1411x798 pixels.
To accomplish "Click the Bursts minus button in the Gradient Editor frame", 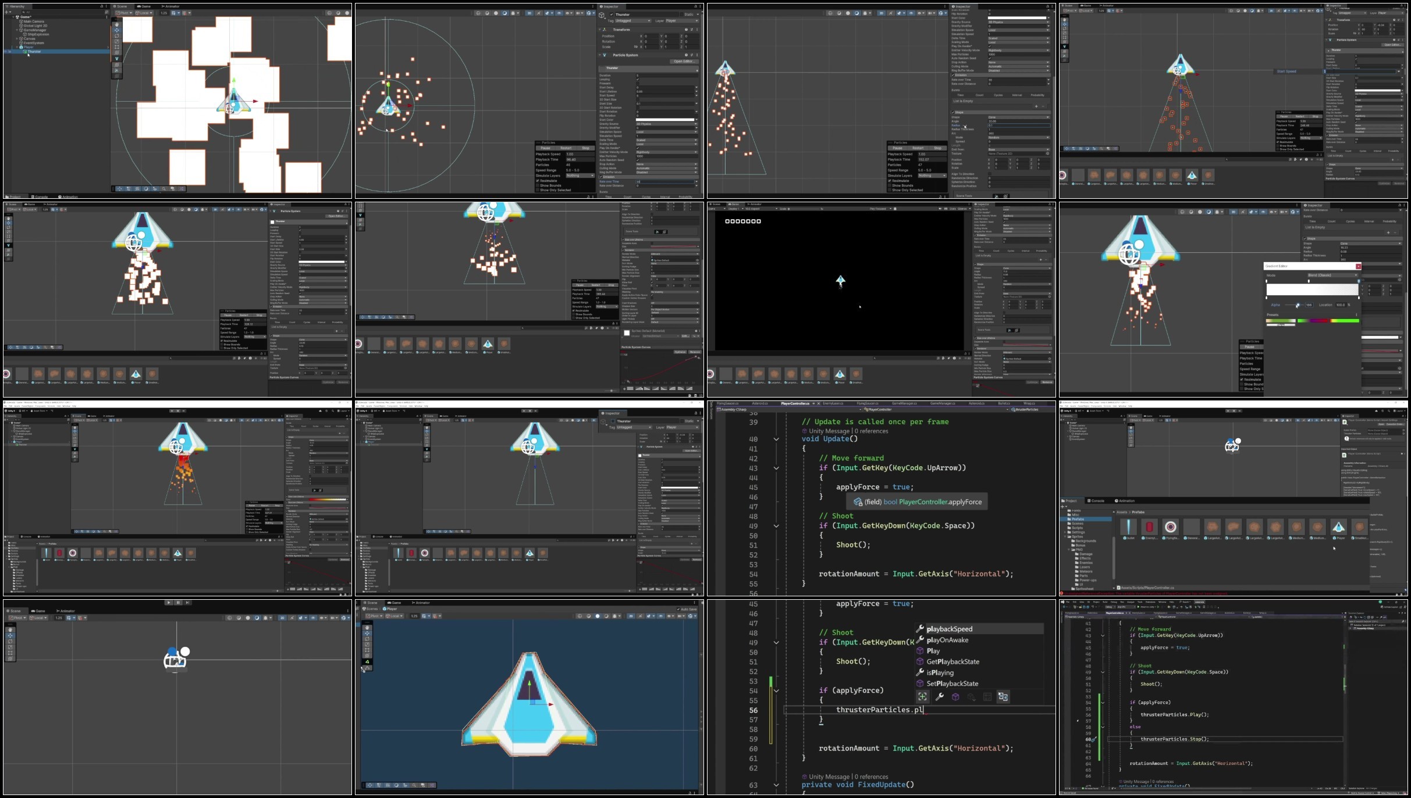I will tap(1395, 232).
